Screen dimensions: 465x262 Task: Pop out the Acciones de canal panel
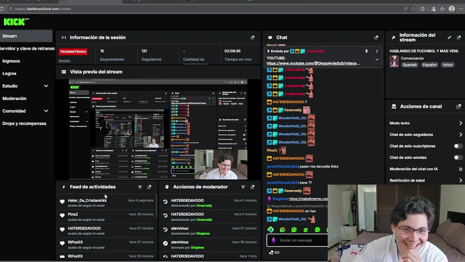pyautogui.click(x=459, y=107)
